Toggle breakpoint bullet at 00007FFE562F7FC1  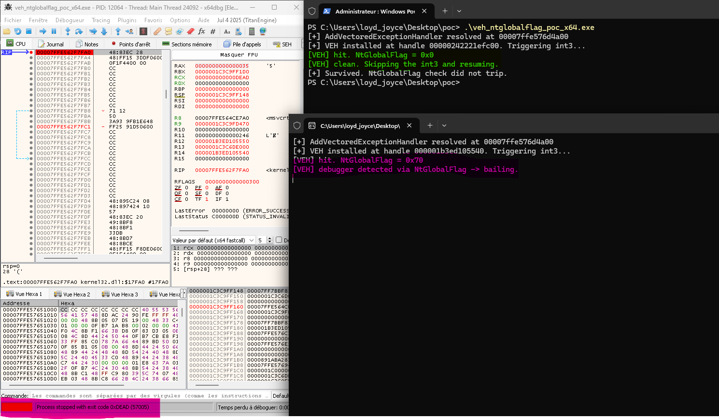tap(31, 126)
